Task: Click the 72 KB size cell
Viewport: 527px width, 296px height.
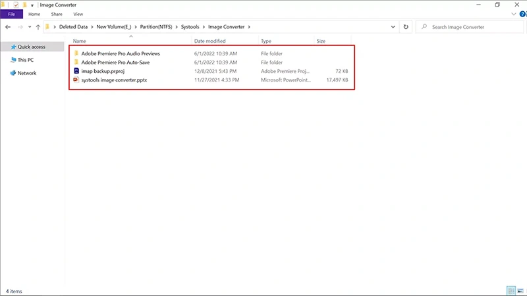Action: 341,71
